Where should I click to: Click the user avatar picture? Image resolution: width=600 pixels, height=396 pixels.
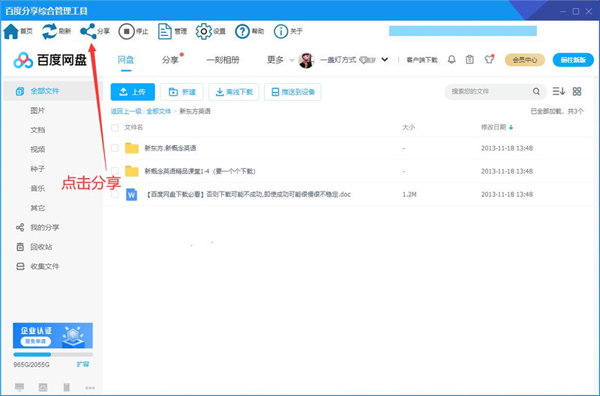point(306,60)
